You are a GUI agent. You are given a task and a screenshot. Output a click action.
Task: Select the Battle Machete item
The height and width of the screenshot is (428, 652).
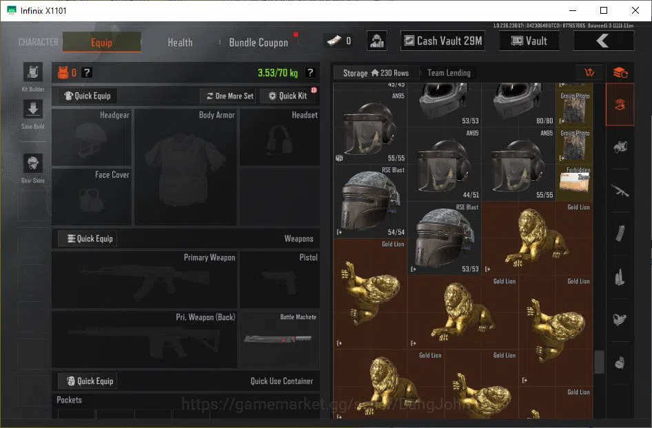280,339
